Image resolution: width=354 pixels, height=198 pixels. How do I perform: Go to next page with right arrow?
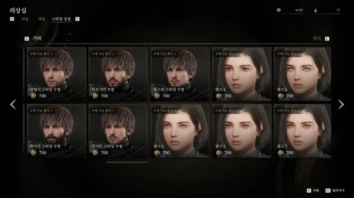(341, 104)
